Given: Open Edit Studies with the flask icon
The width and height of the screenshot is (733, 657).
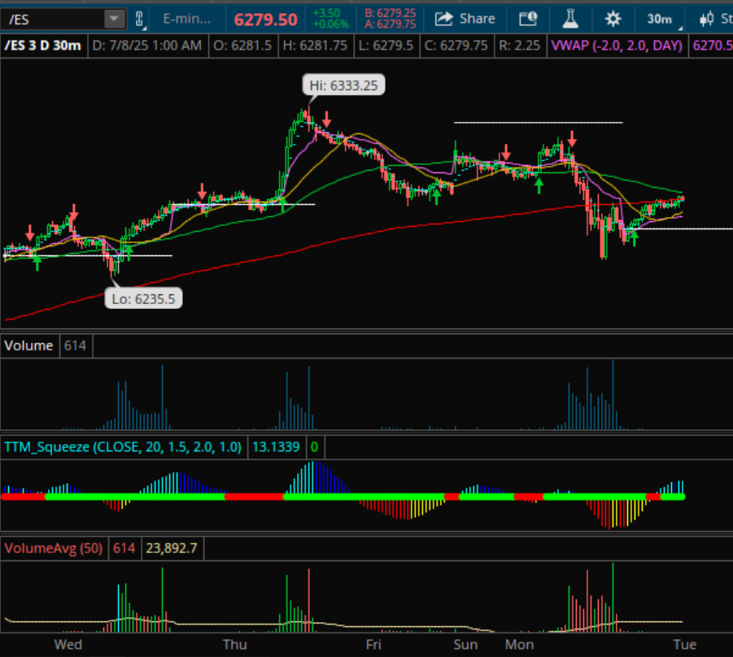Looking at the screenshot, I should coord(570,19).
